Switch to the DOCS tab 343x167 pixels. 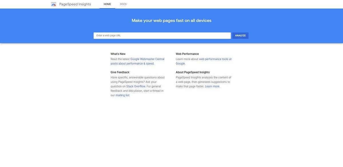coord(123,4)
